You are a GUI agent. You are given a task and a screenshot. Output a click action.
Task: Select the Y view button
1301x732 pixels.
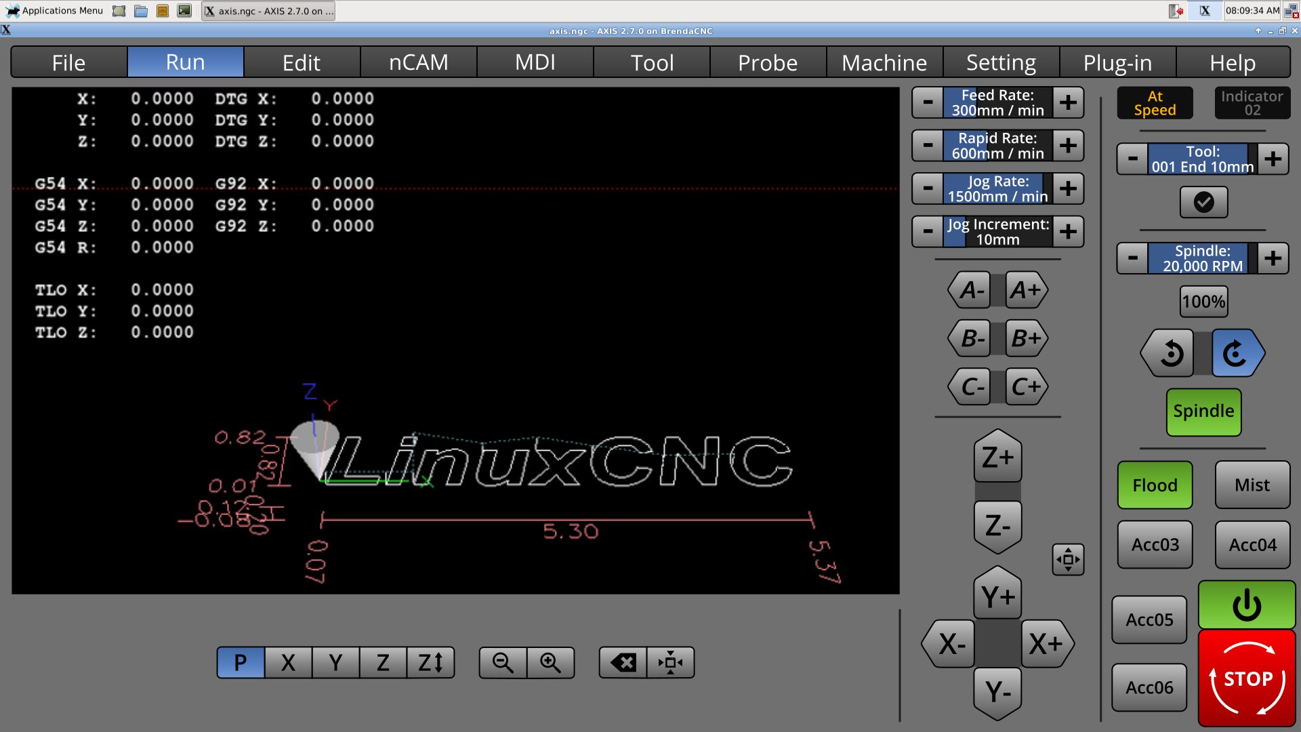click(x=335, y=663)
